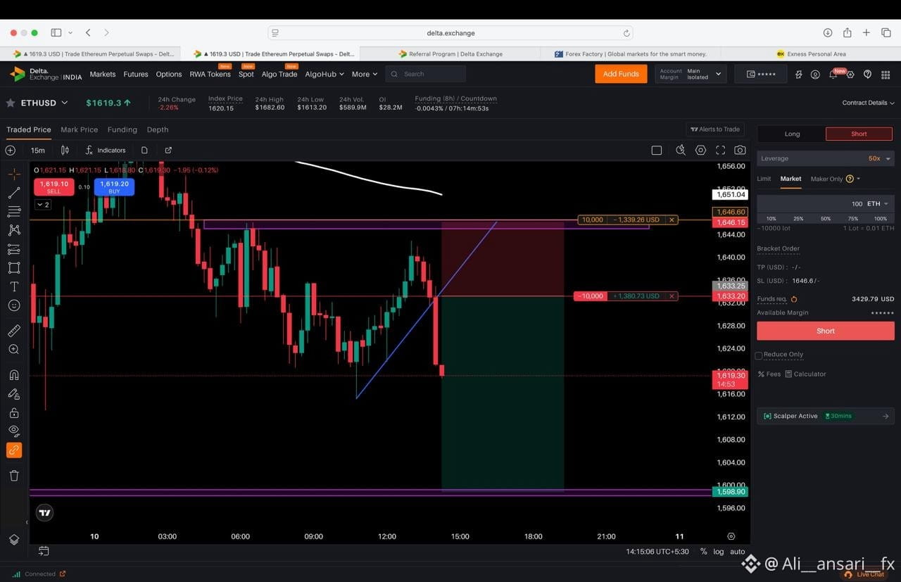The image size is (901, 582).
Task: Toggle the hidden wallet balance display
Action: 761,74
